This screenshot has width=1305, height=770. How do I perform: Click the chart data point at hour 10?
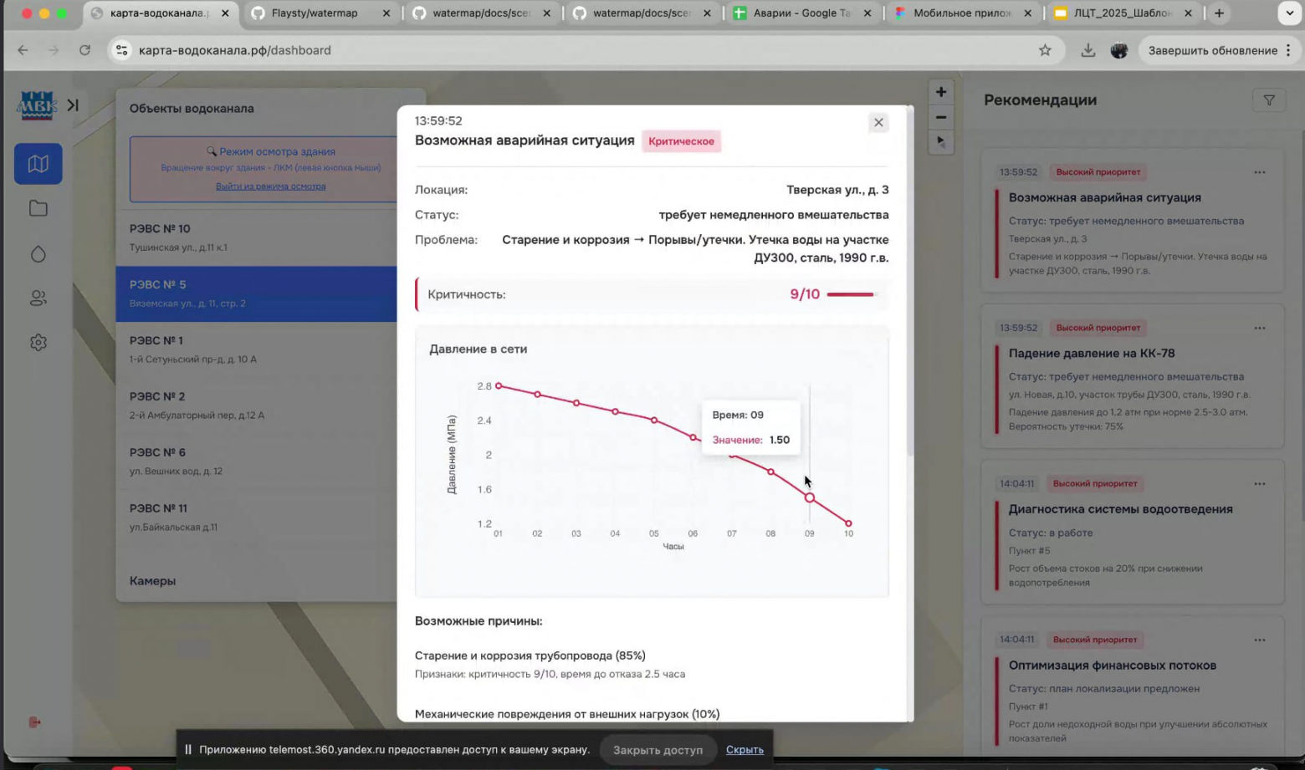[848, 523]
